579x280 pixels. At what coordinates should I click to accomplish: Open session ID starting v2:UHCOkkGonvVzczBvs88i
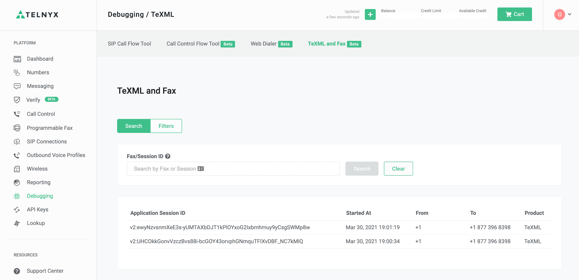(217, 242)
